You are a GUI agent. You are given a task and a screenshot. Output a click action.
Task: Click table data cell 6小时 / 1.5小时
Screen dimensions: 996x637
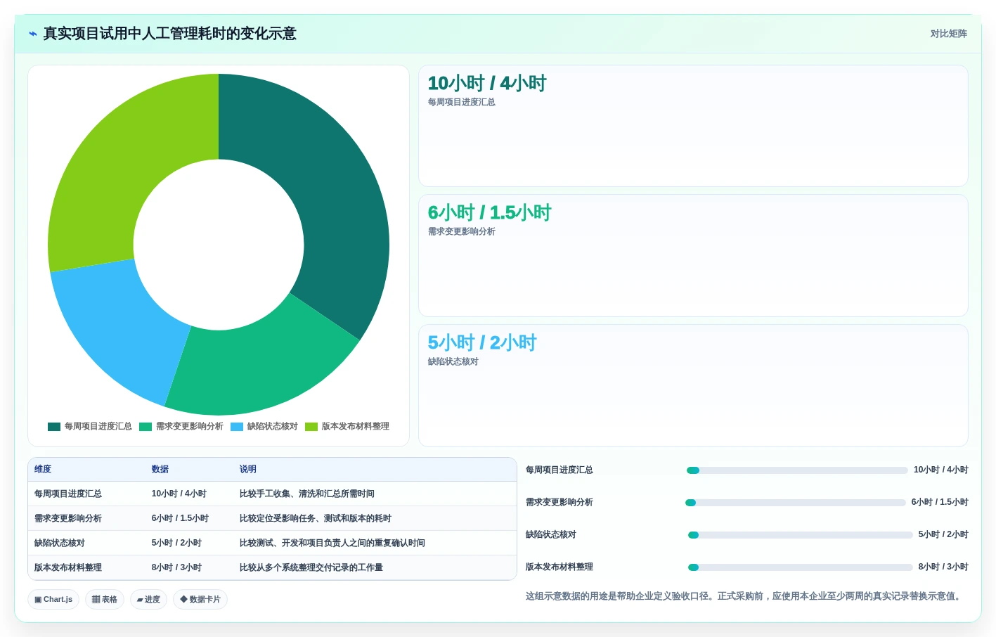tap(180, 519)
